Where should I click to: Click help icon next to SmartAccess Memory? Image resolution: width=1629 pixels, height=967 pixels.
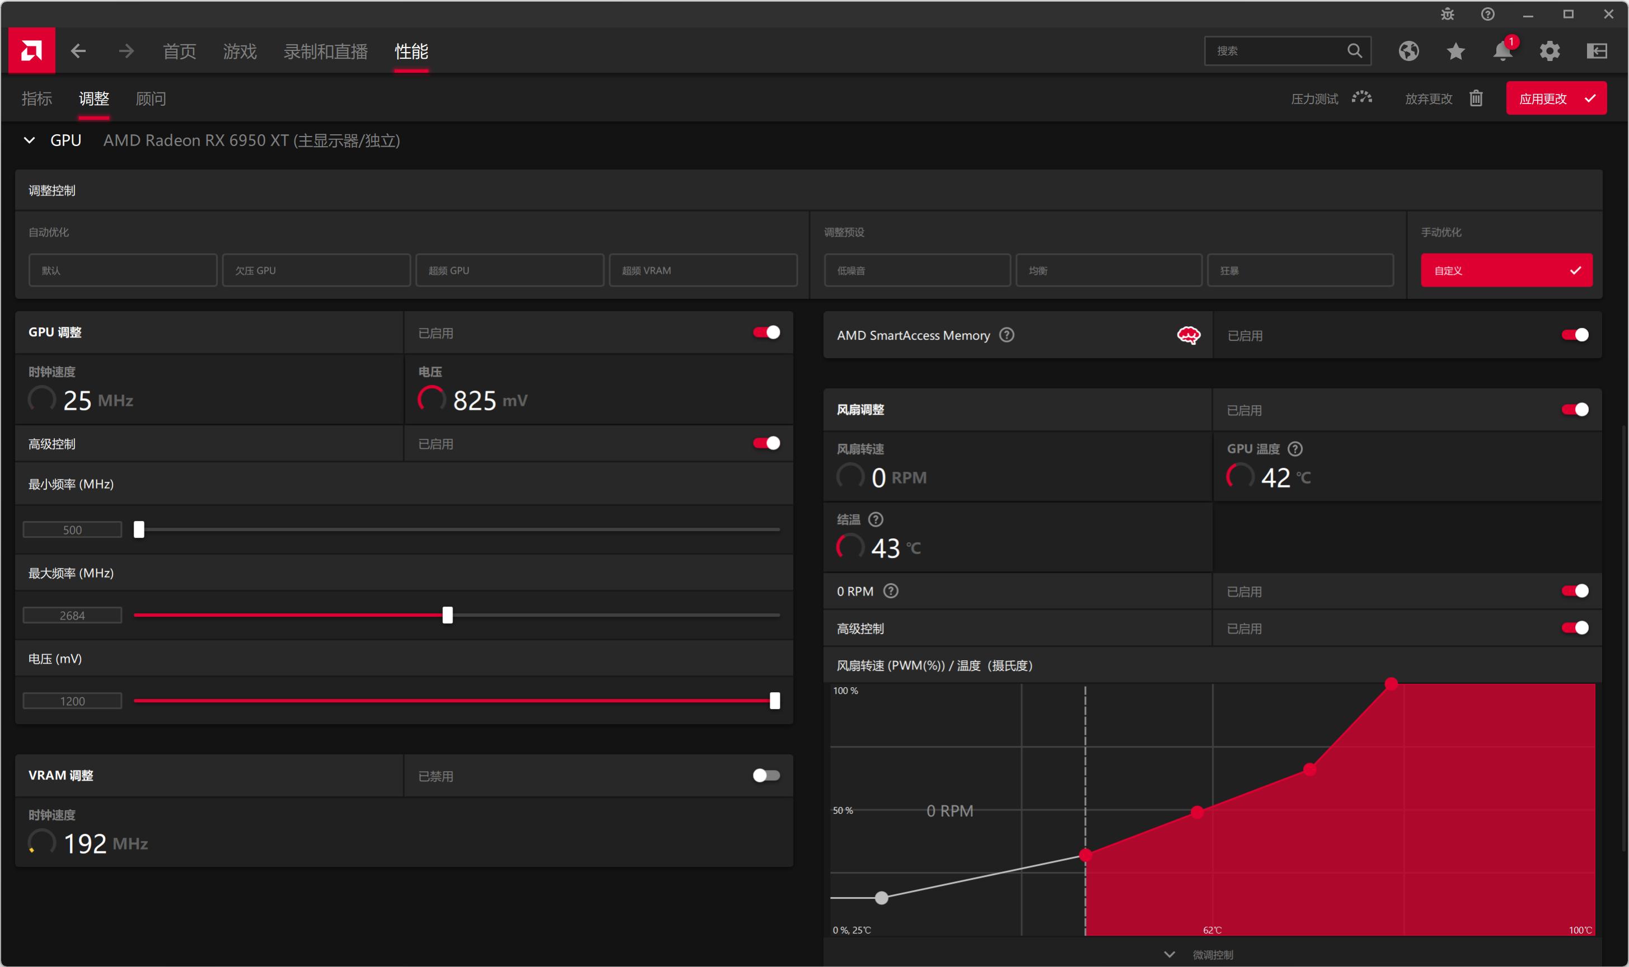click(x=1007, y=335)
